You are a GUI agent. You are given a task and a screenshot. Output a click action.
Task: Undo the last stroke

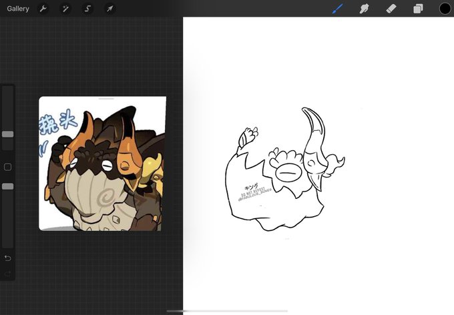click(x=8, y=258)
